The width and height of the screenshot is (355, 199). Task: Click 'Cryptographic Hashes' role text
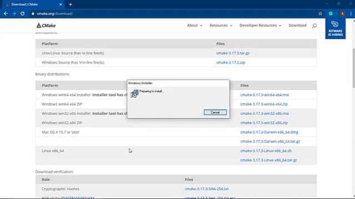point(60,189)
